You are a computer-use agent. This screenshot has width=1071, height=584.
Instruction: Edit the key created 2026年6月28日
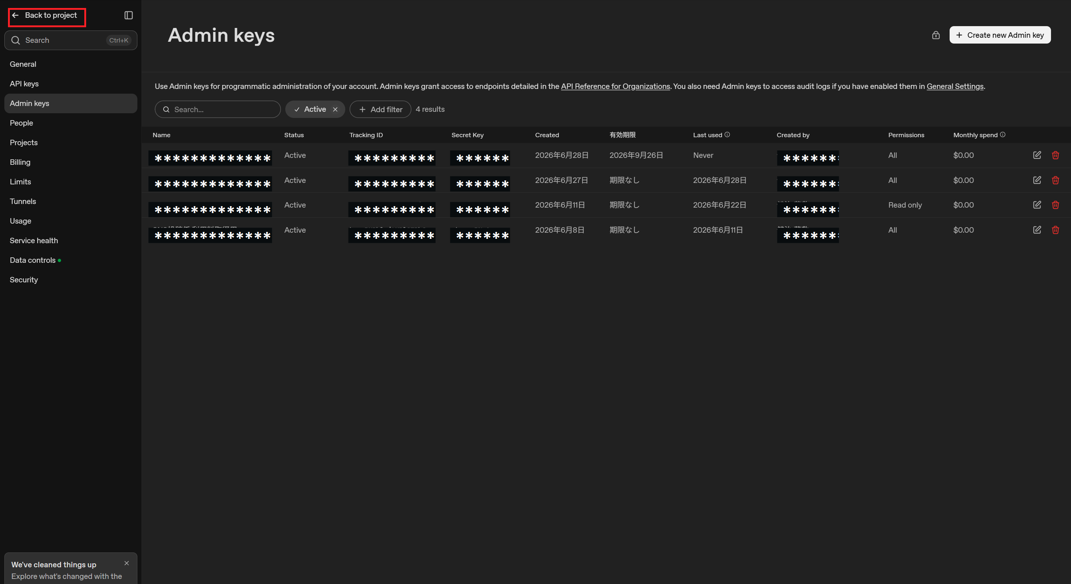coord(1037,155)
